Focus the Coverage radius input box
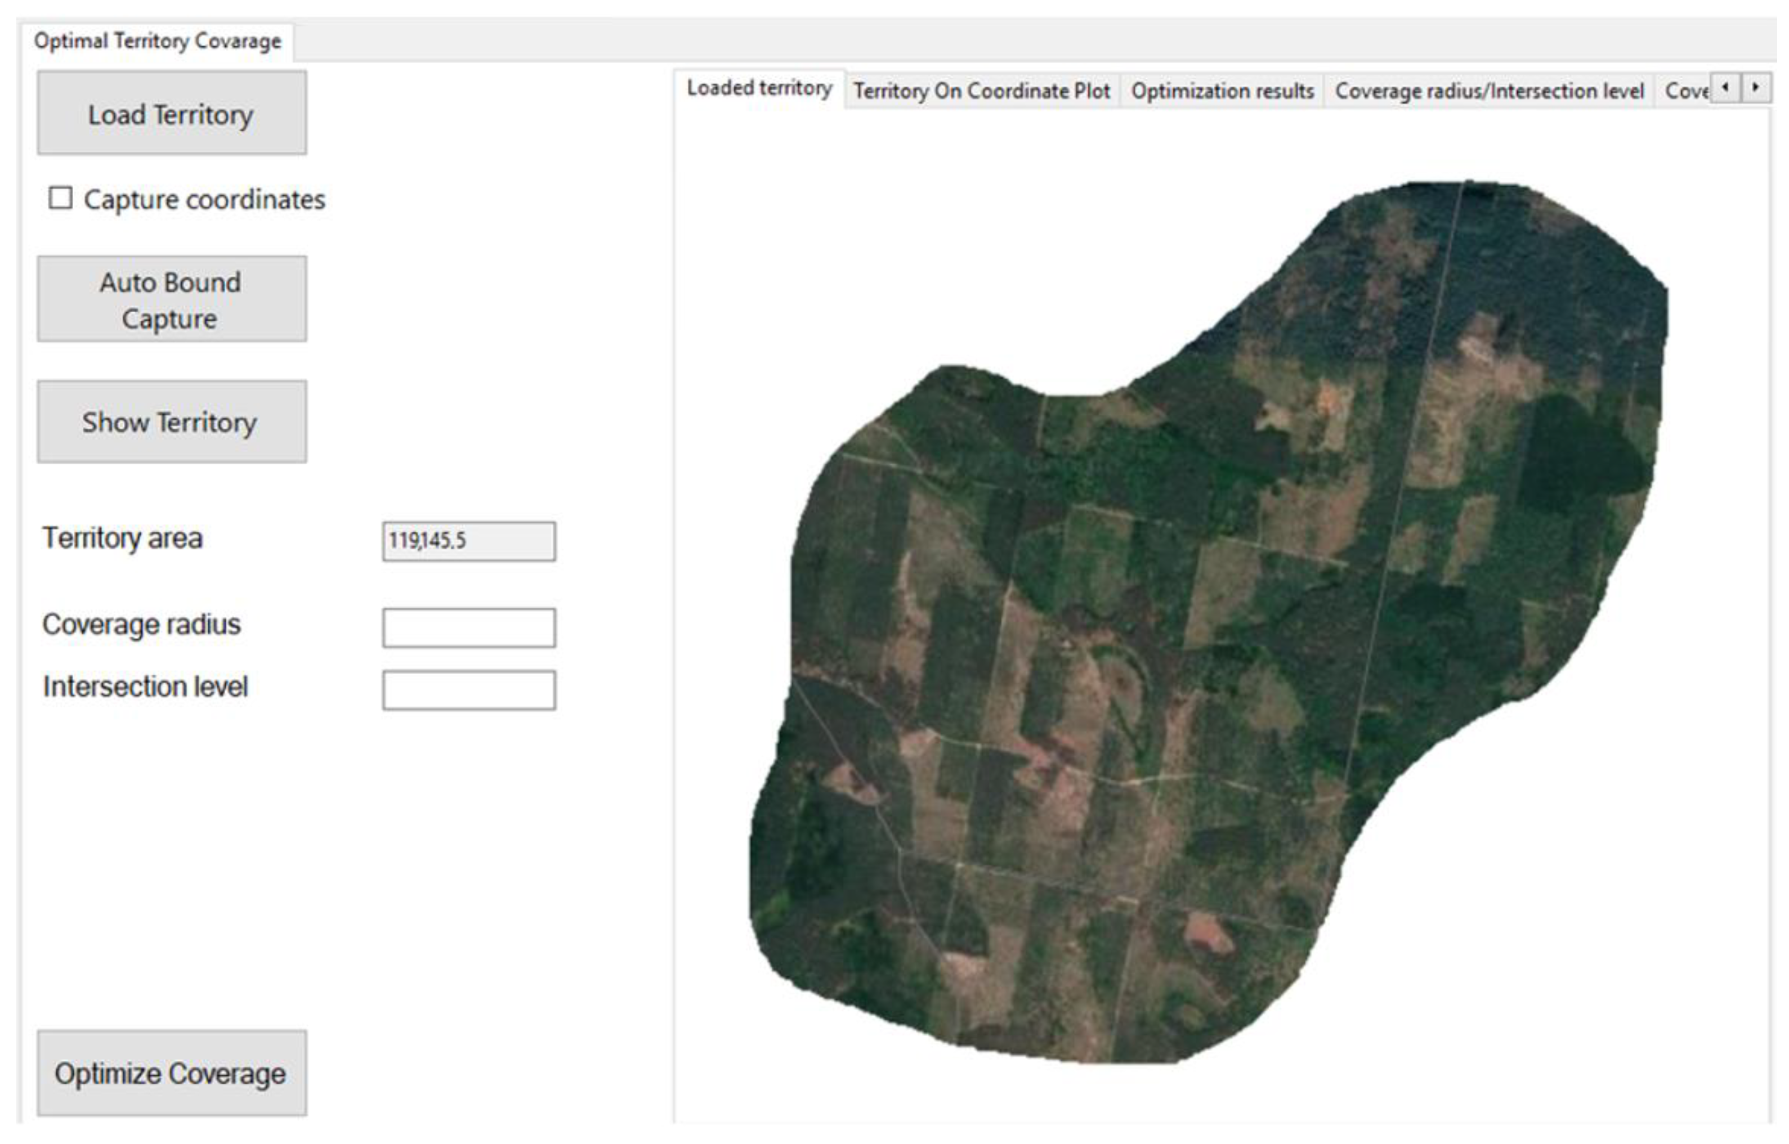The width and height of the screenshot is (1789, 1144). coord(468,628)
